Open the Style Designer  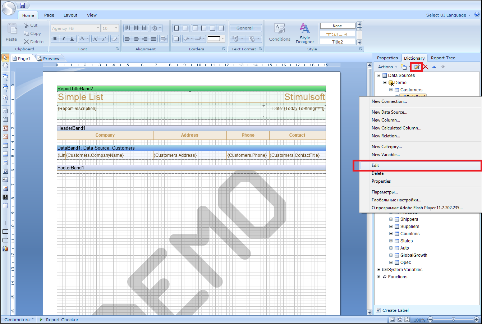point(305,33)
